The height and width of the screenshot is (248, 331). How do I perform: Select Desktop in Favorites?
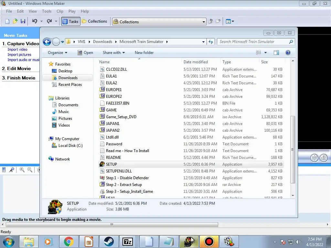pyautogui.click(x=65, y=71)
